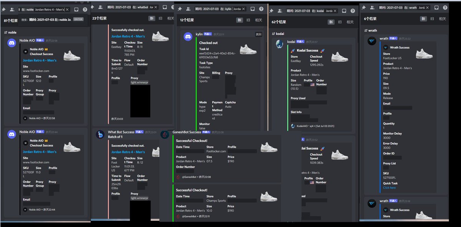Open inbox in noble panel

(x=76, y=10)
